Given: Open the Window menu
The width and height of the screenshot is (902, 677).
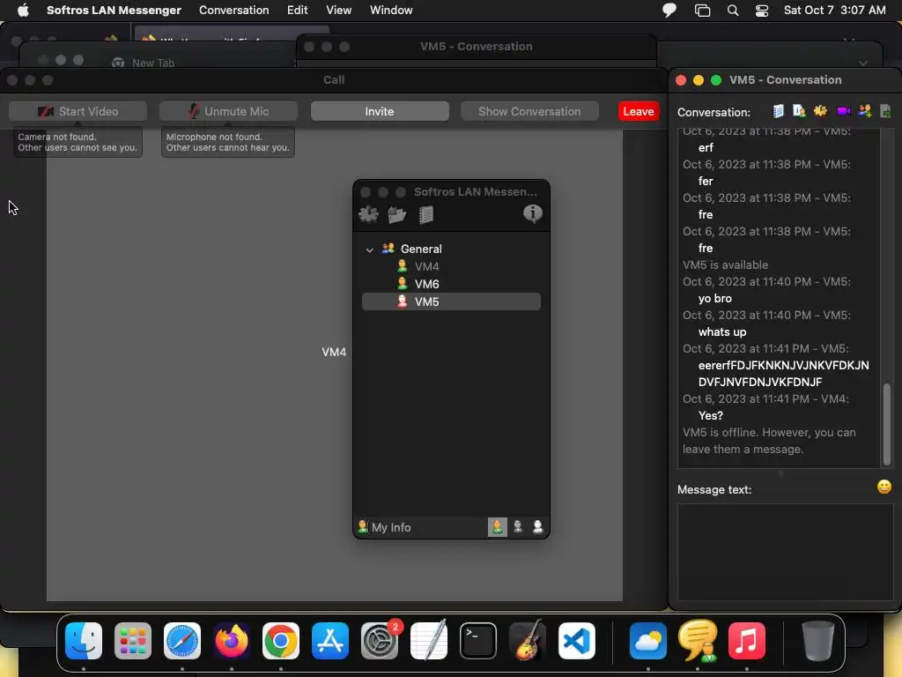Looking at the screenshot, I should click(391, 10).
